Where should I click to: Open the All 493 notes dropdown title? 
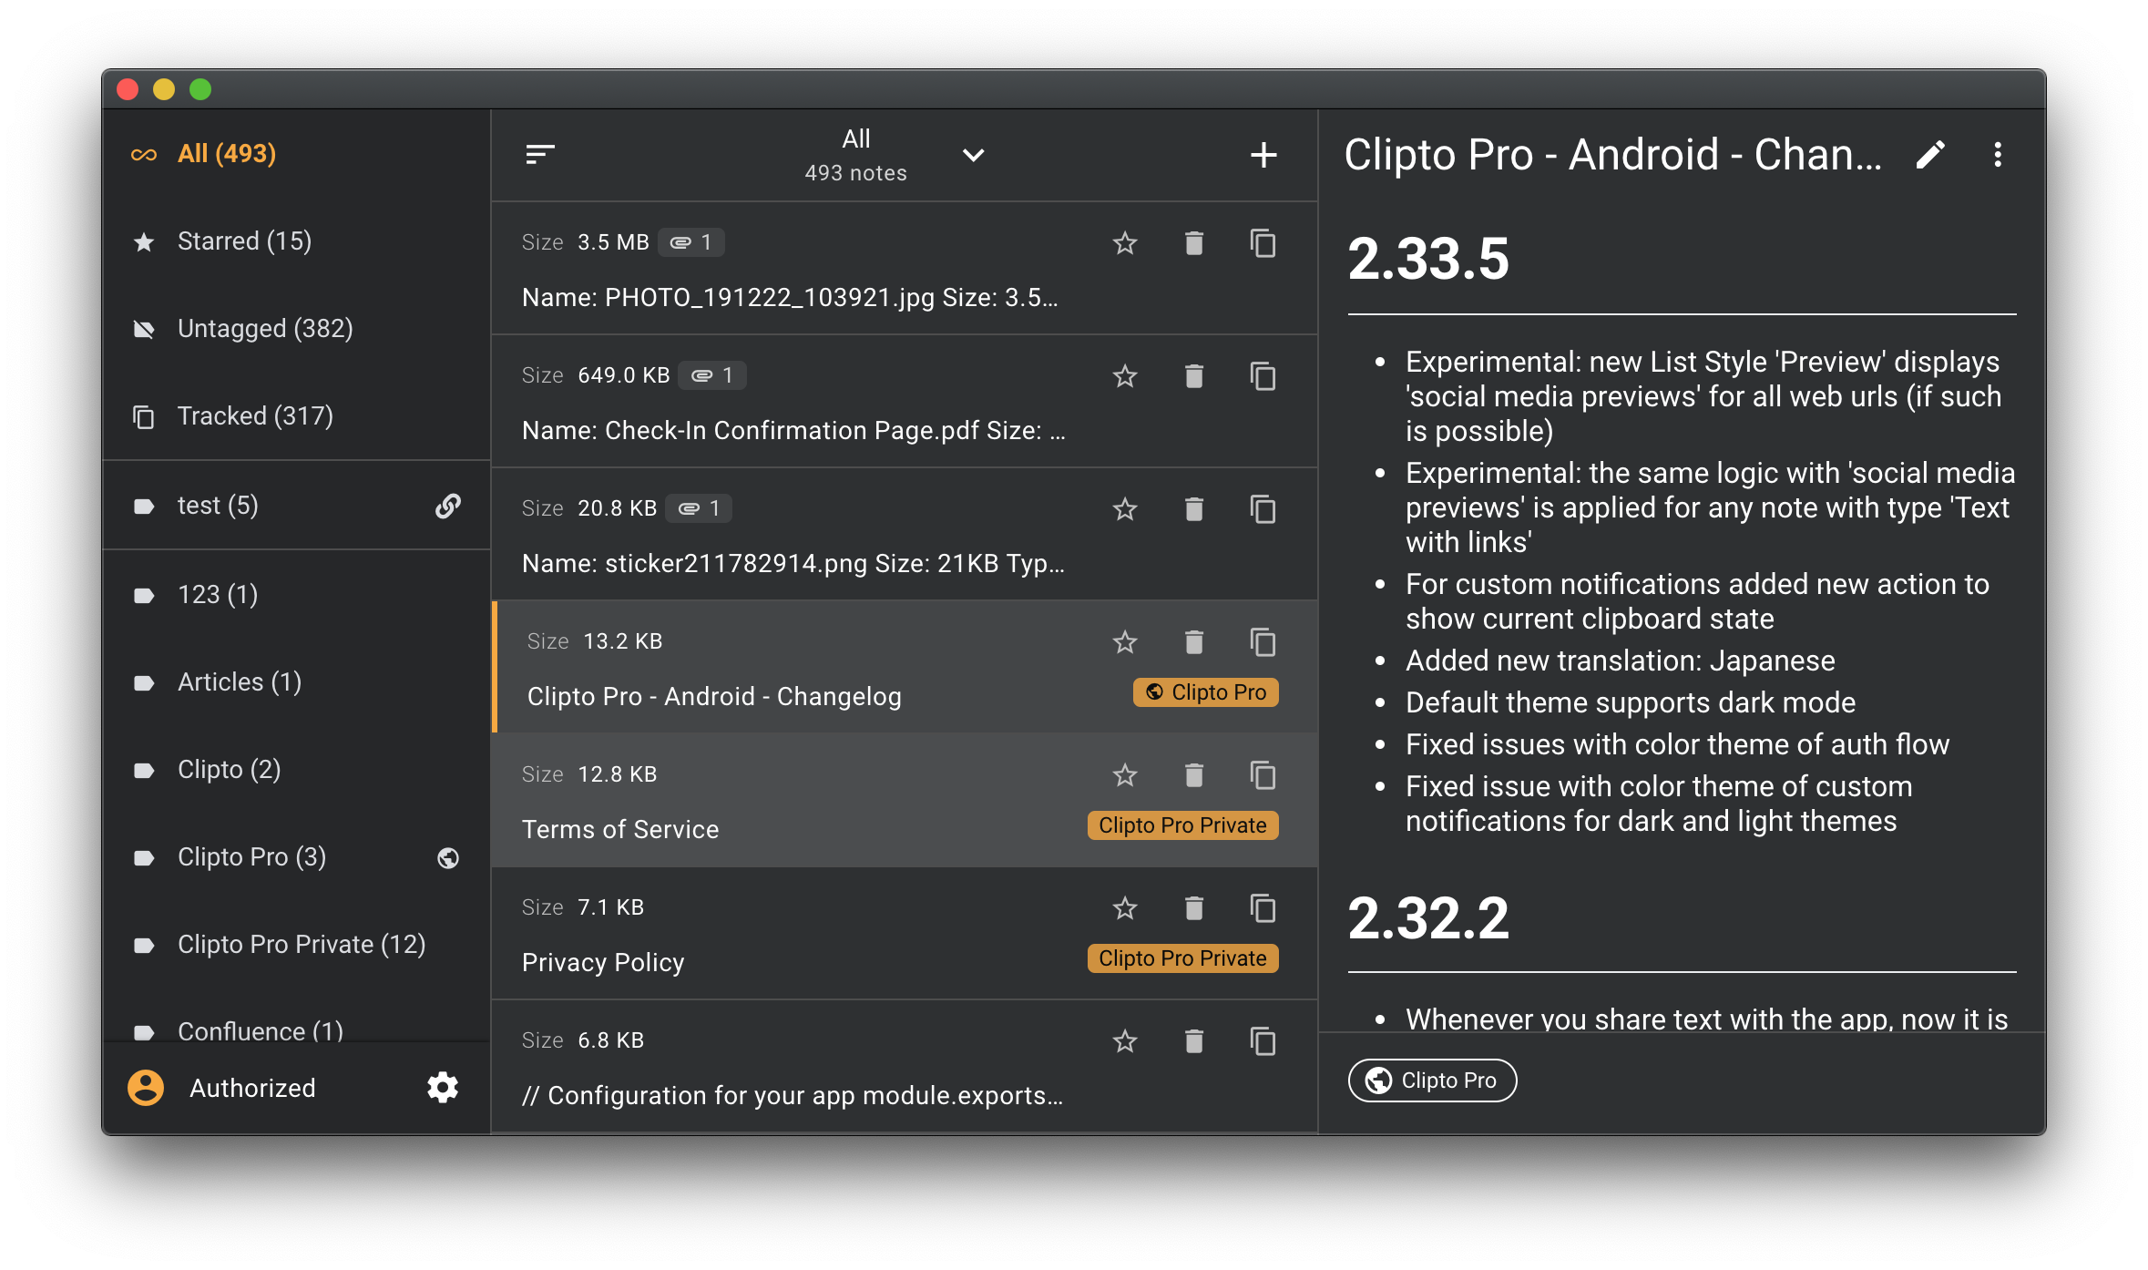tap(855, 155)
